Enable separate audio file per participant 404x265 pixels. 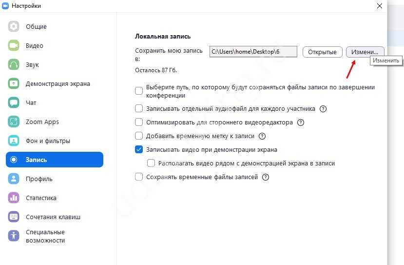point(139,109)
